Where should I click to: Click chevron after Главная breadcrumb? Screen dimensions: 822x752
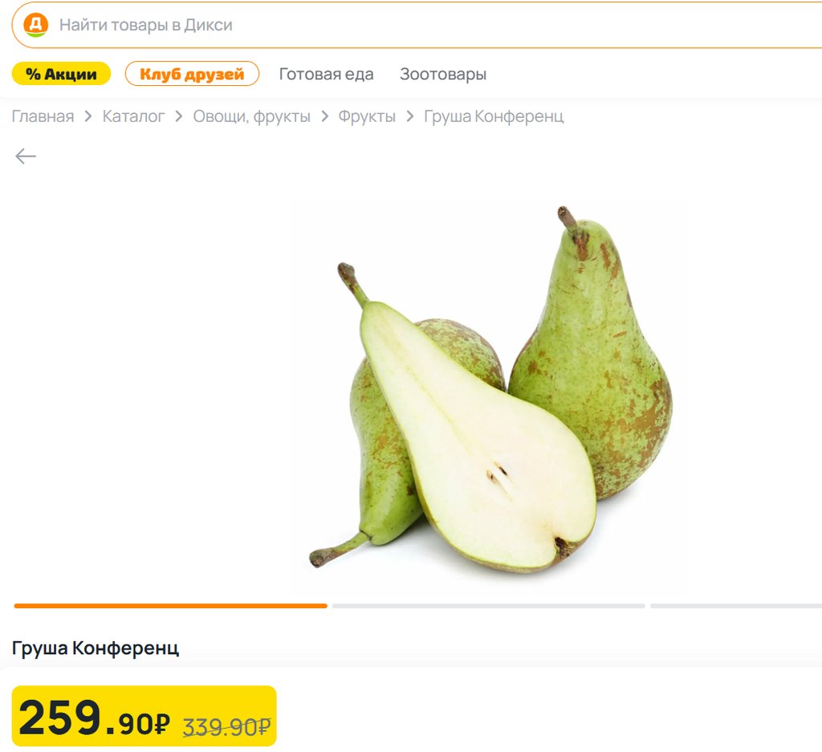[x=88, y=116]
